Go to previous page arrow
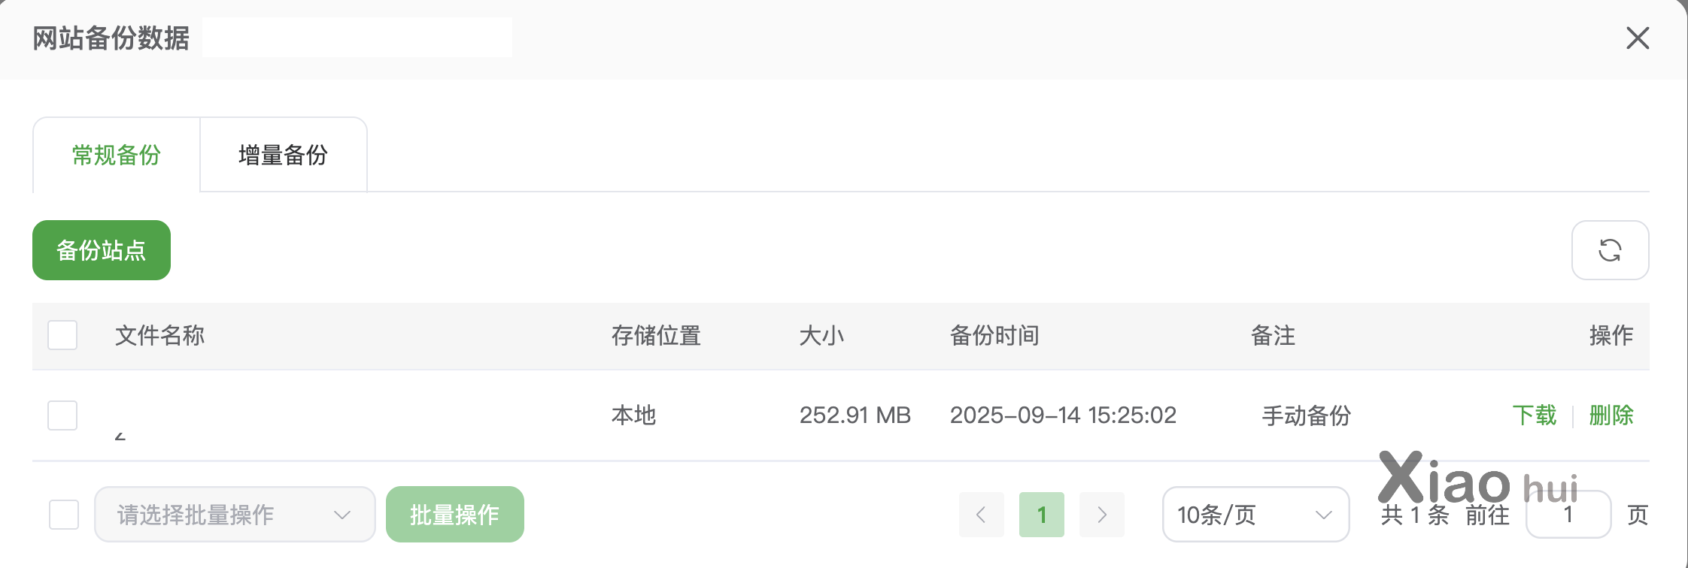 tap(981, 515)
